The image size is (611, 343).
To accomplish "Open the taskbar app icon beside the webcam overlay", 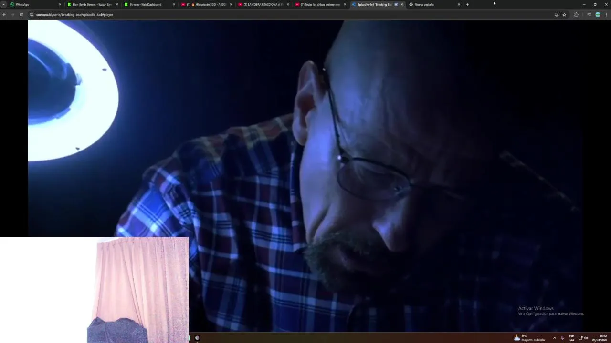I will [x=197, y=338].
